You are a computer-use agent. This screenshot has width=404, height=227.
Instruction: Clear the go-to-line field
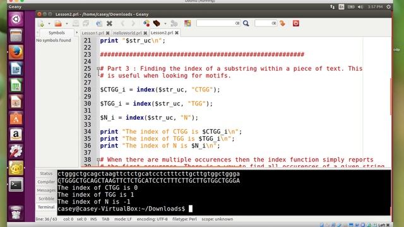pos(274,23)
